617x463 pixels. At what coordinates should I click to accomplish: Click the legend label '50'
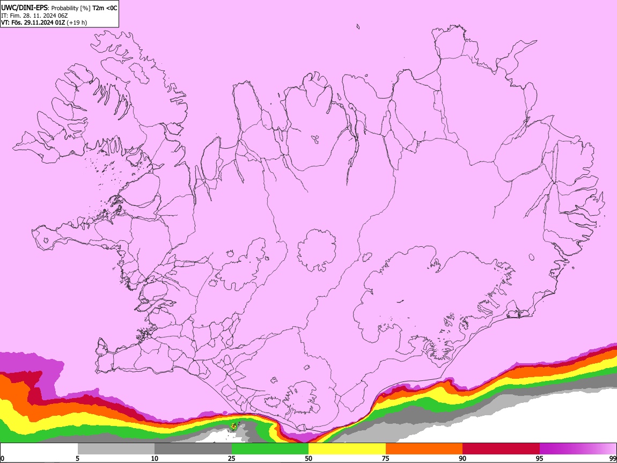click(308, 459)
